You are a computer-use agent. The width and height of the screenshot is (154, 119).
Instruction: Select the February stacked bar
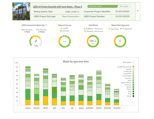[37, 89]
